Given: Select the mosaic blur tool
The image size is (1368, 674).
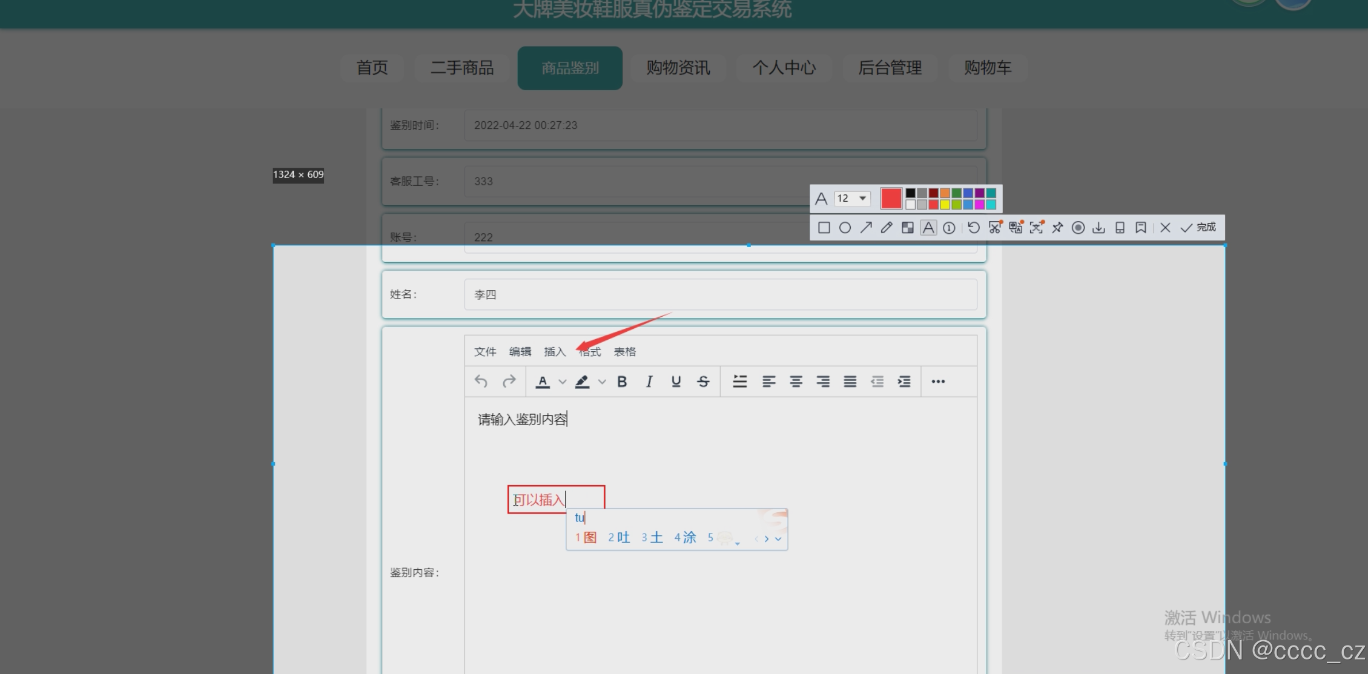Looking at the screenshot, I should 907,228.
